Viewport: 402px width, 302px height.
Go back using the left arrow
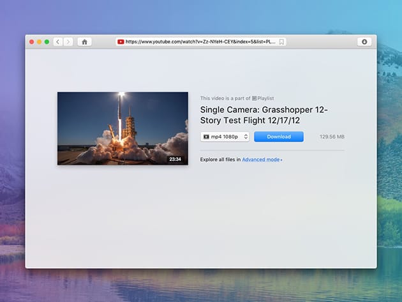pos(57,42)
